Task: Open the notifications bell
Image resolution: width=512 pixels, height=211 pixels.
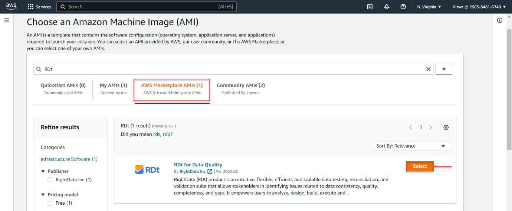Action: pos(387,7)
